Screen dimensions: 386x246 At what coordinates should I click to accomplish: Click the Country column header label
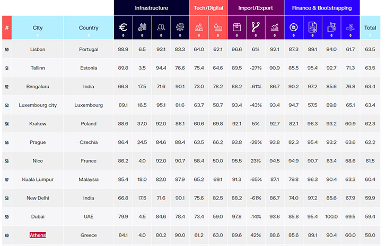(89, 28)
